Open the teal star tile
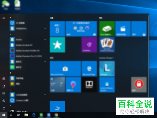The width and height of the screenshot is (157, 118). coord(57,45)
